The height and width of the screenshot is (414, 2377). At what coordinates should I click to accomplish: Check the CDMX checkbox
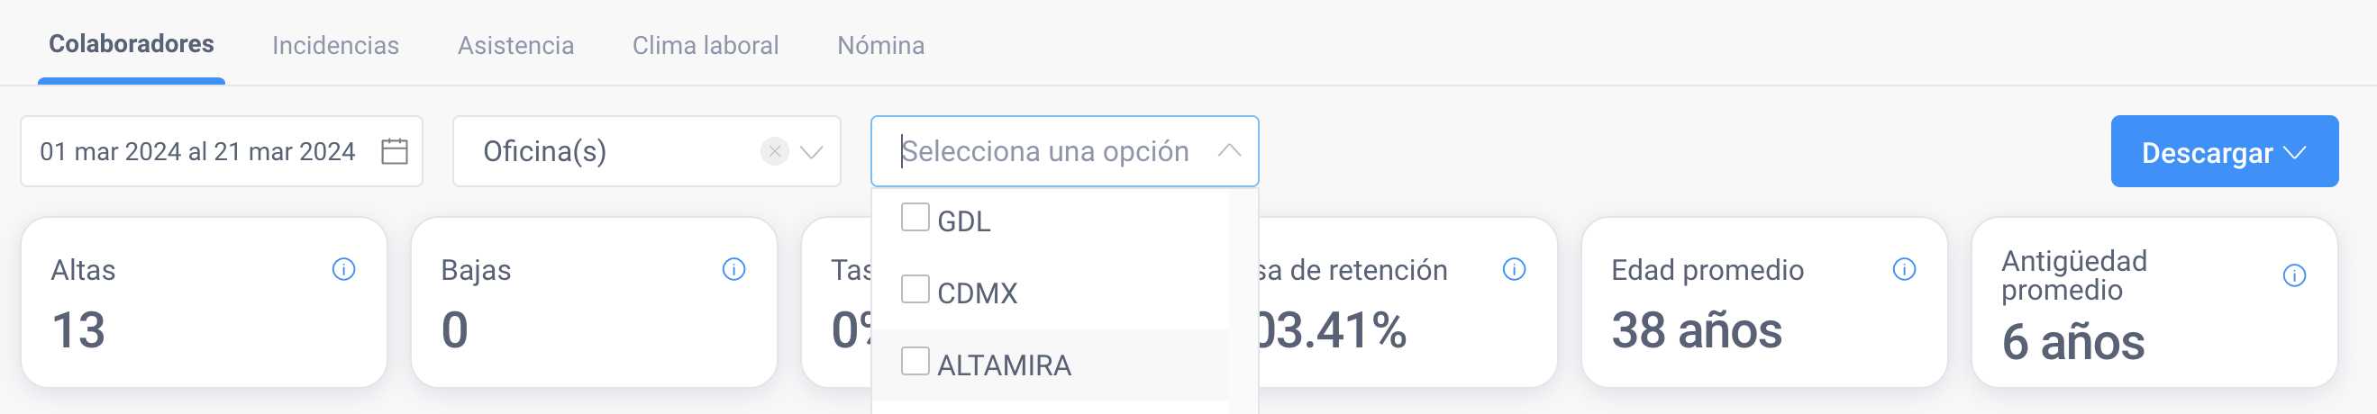(915, 290)
